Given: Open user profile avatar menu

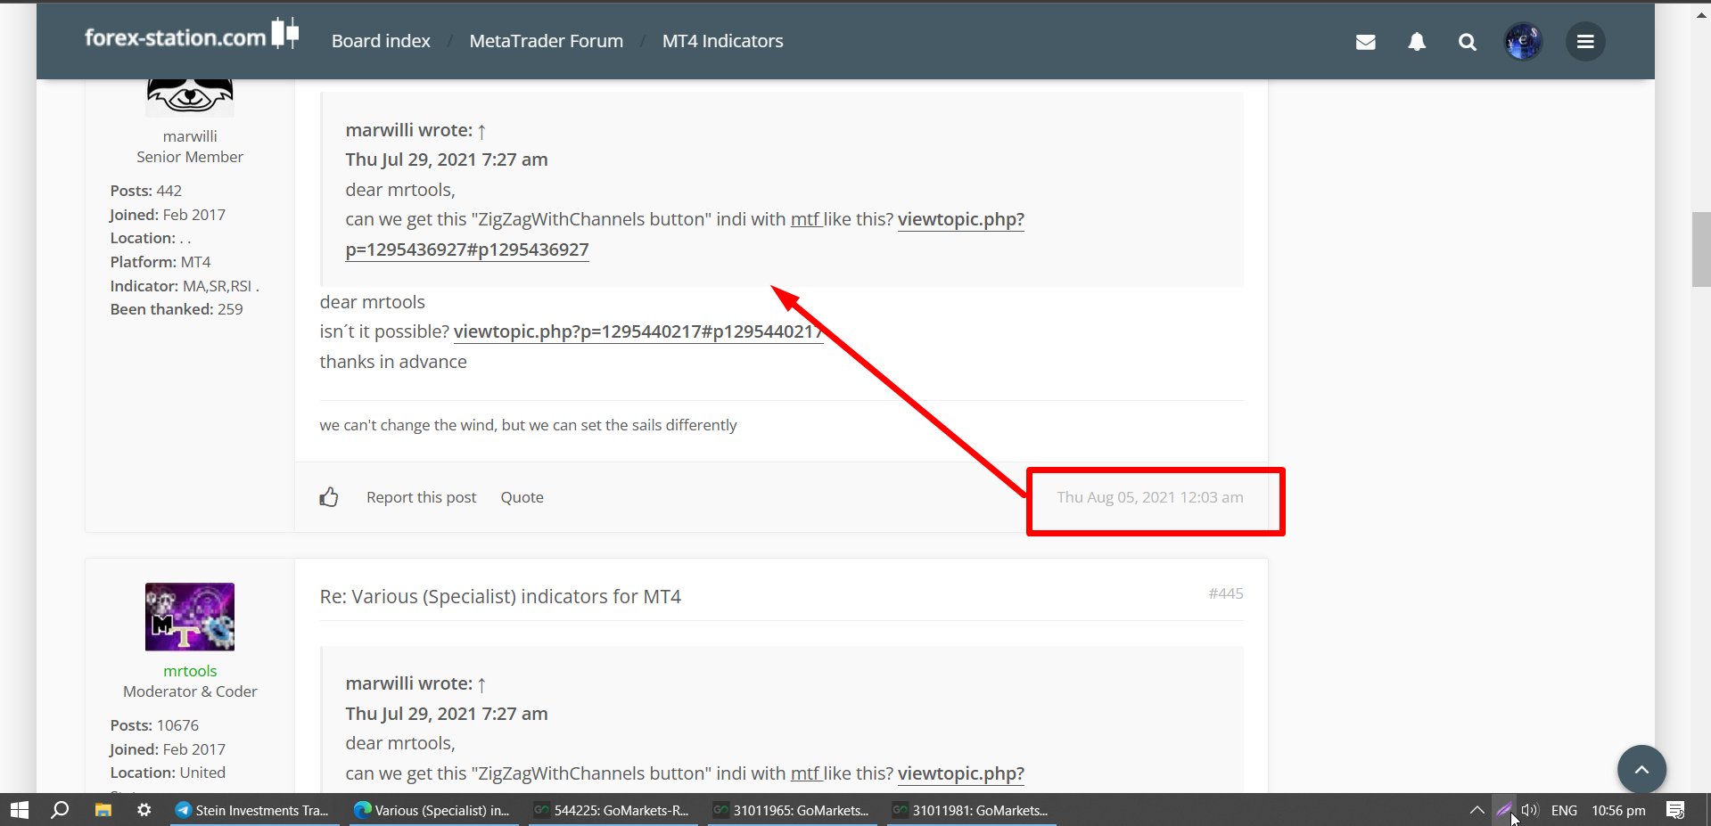Looking at the screenshot, I should point(1523,42).
